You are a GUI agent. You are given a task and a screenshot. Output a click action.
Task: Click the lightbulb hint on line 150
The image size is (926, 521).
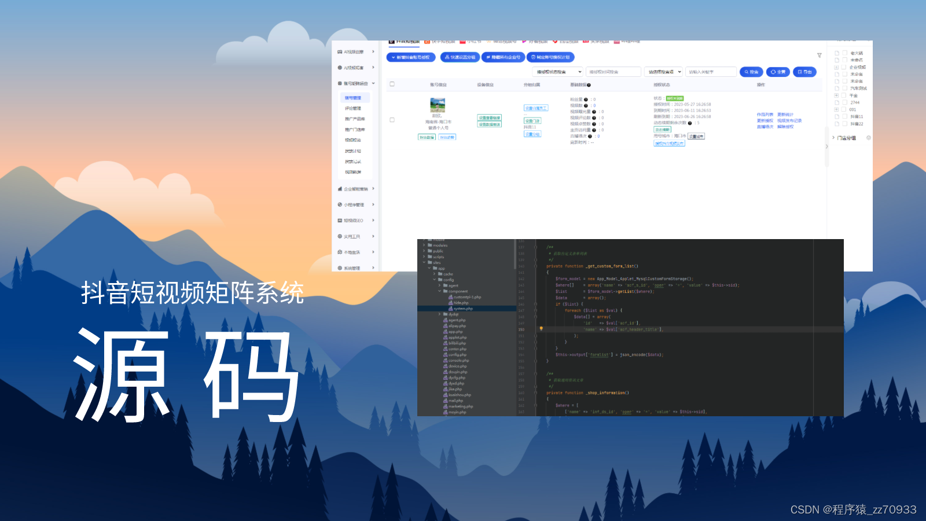tap(541, 329)
